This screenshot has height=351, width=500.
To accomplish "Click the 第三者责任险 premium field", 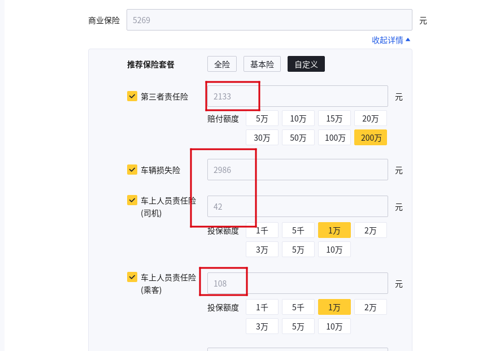I will click(297, 96).
